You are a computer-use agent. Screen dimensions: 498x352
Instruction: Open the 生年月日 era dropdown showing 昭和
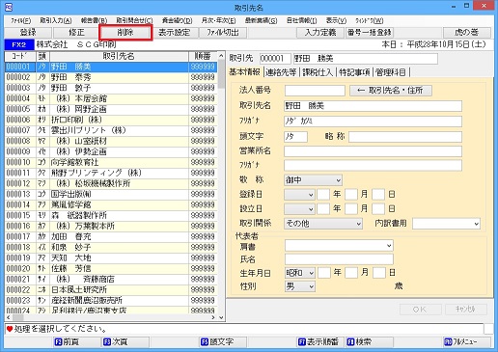pos(300,273)
